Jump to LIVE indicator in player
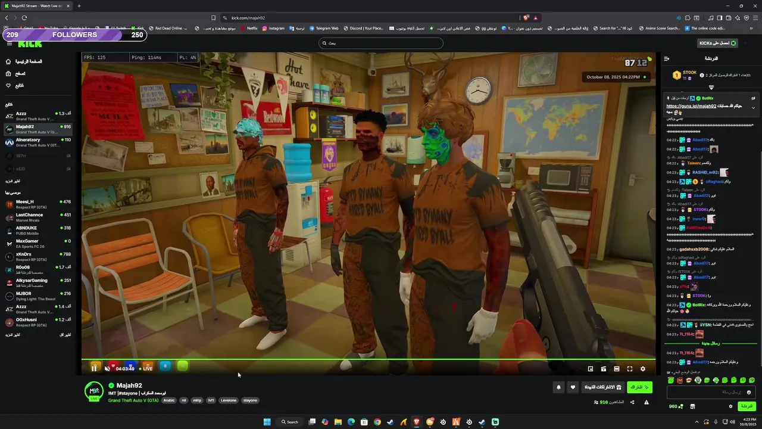Image resolution: width=762 pixels, height=429 pixels. pos(145,368)
